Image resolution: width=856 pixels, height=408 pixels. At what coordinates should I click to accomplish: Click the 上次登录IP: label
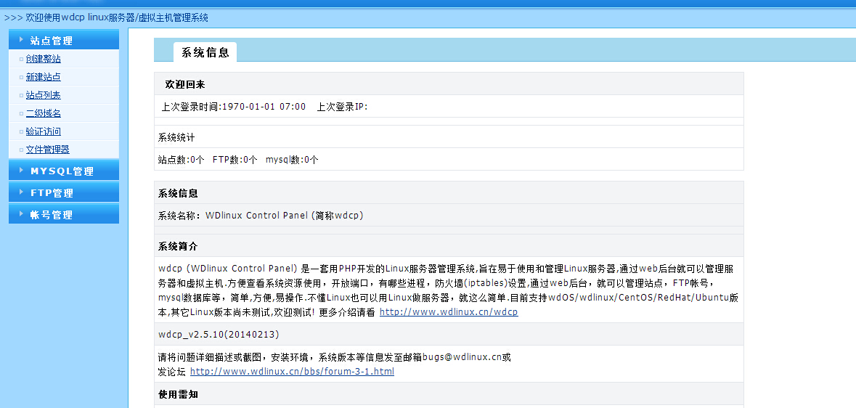coord(342,107)
